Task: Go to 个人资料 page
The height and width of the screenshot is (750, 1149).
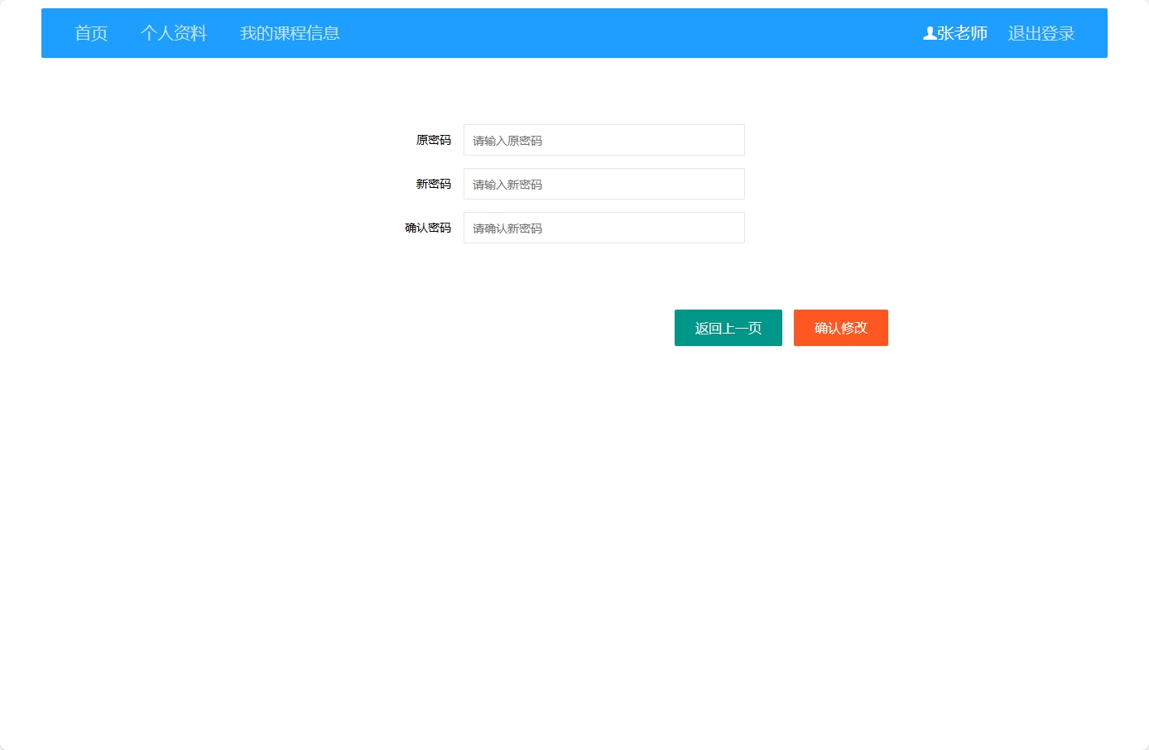Action: pos(174,33)
